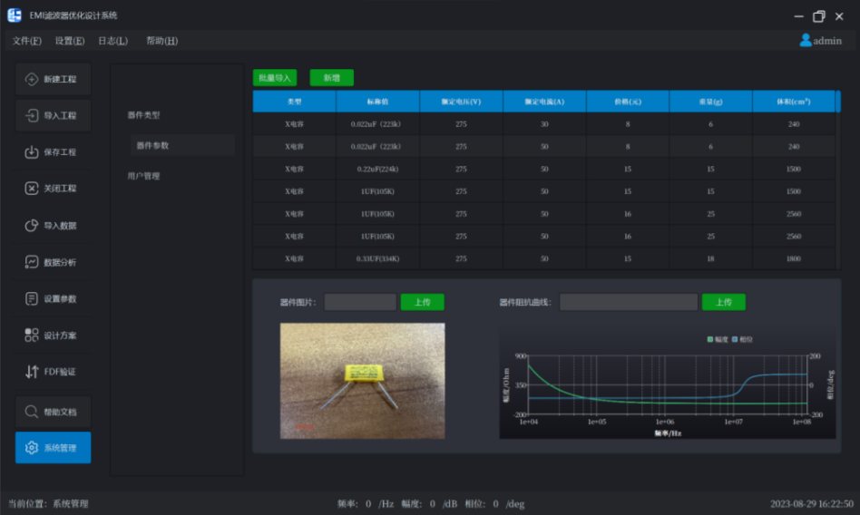This screenshot has width=860, height=515.
Task: Click the admin user avatar icon
Action: (806, 40)
